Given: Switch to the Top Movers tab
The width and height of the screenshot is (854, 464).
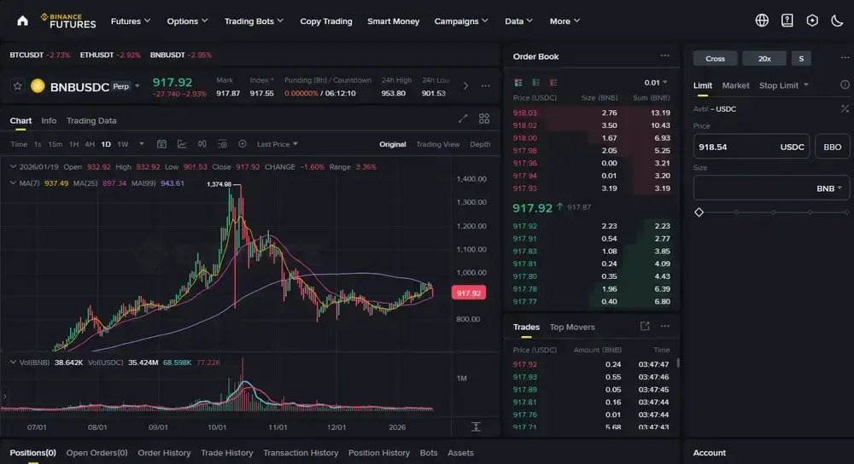Looking at the screenshot, I should coord(572,327).
